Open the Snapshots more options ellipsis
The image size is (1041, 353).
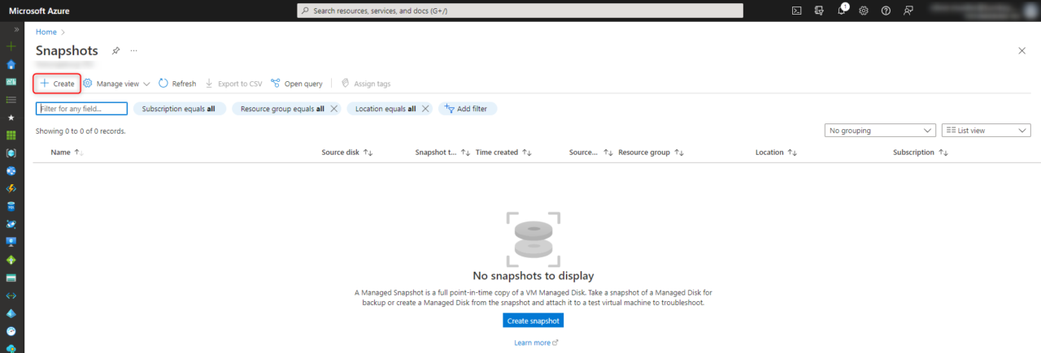point(134,50)
